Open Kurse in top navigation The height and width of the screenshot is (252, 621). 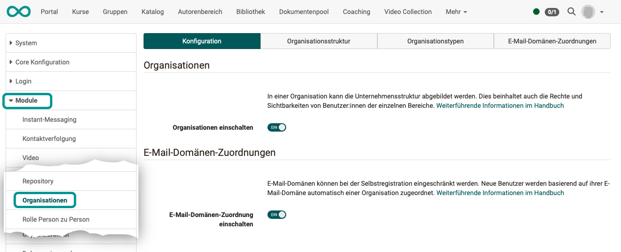80,12
